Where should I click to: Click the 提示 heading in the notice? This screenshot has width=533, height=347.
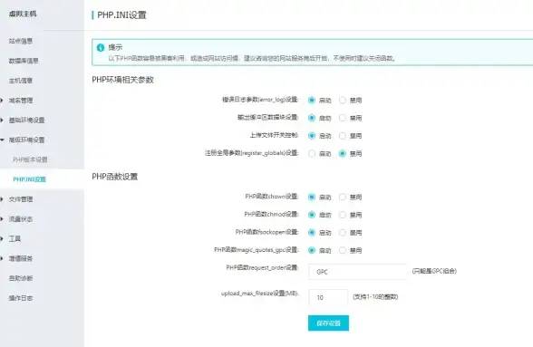(115, 47)
